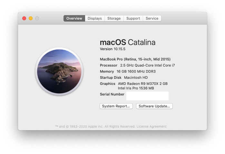Click the Graphics label
Screen dimensions: 225x154
click(x=108, y=84)
